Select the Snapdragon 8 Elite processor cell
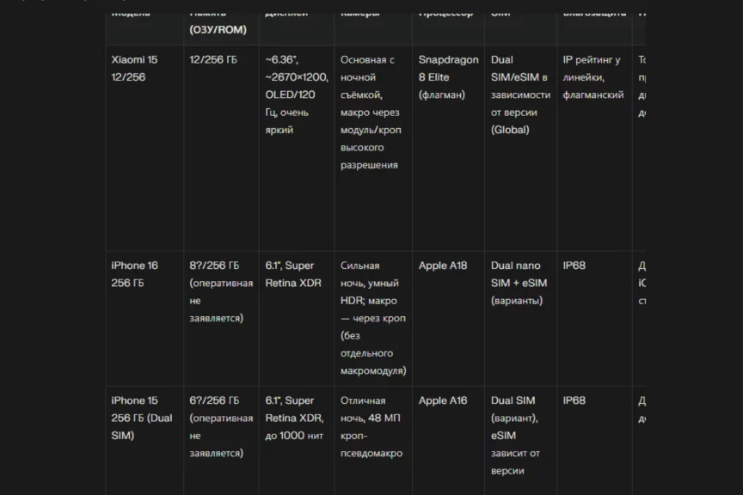The width and height of the screenshot is (743, 495). tap(448, 77)
